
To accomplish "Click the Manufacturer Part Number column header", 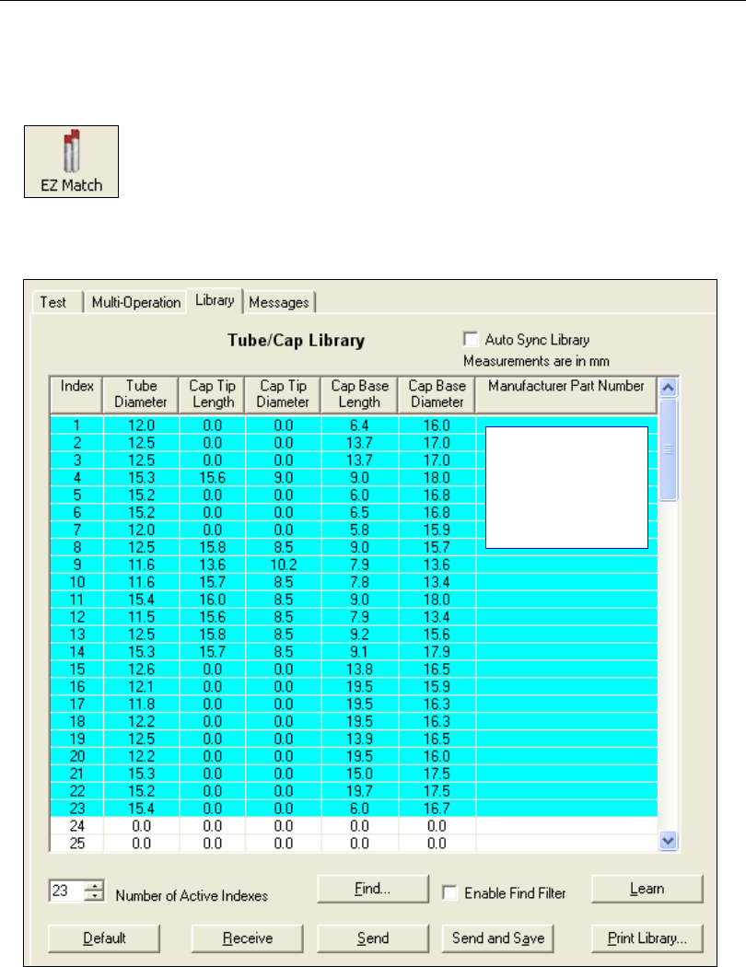I will pyautogui.click(x=566, y=394).
